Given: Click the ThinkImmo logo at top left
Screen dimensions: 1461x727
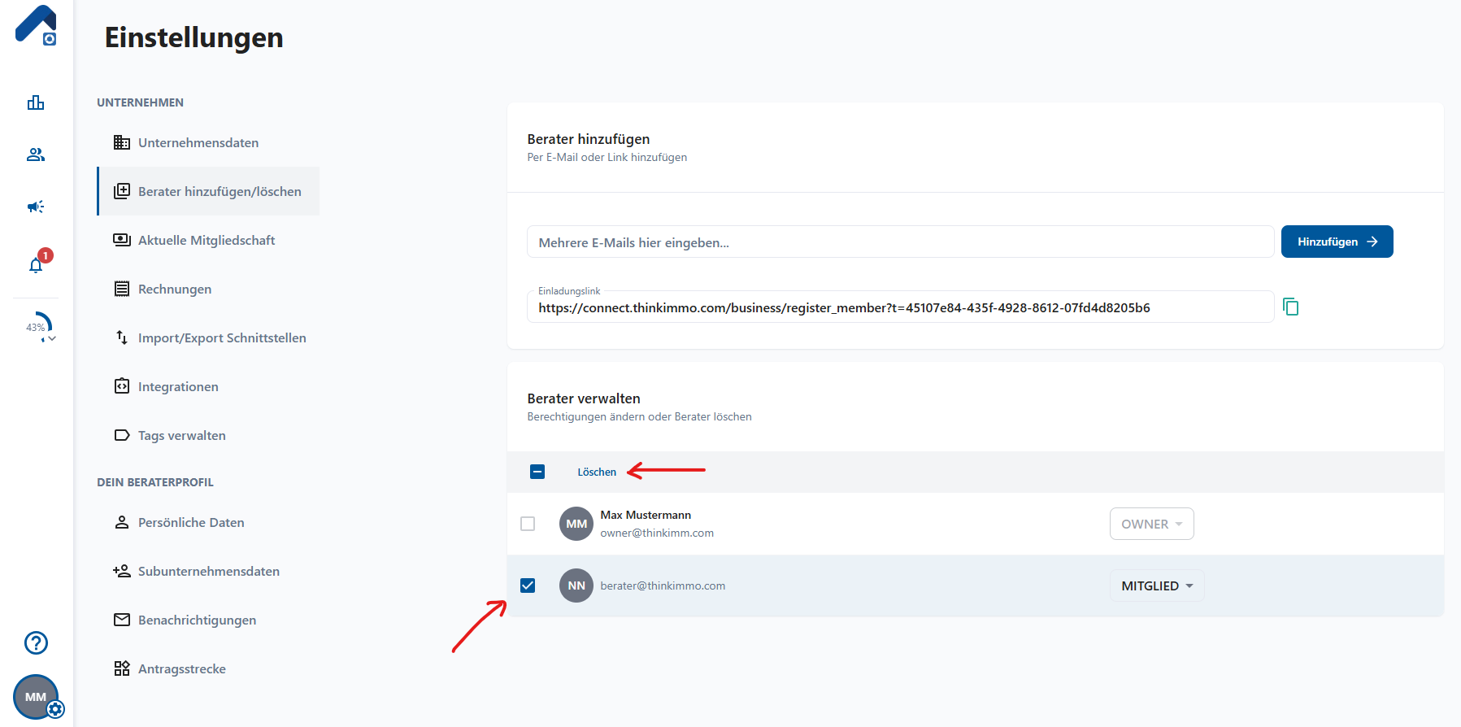Looking at the screenshot, I should tap(36, 24).
